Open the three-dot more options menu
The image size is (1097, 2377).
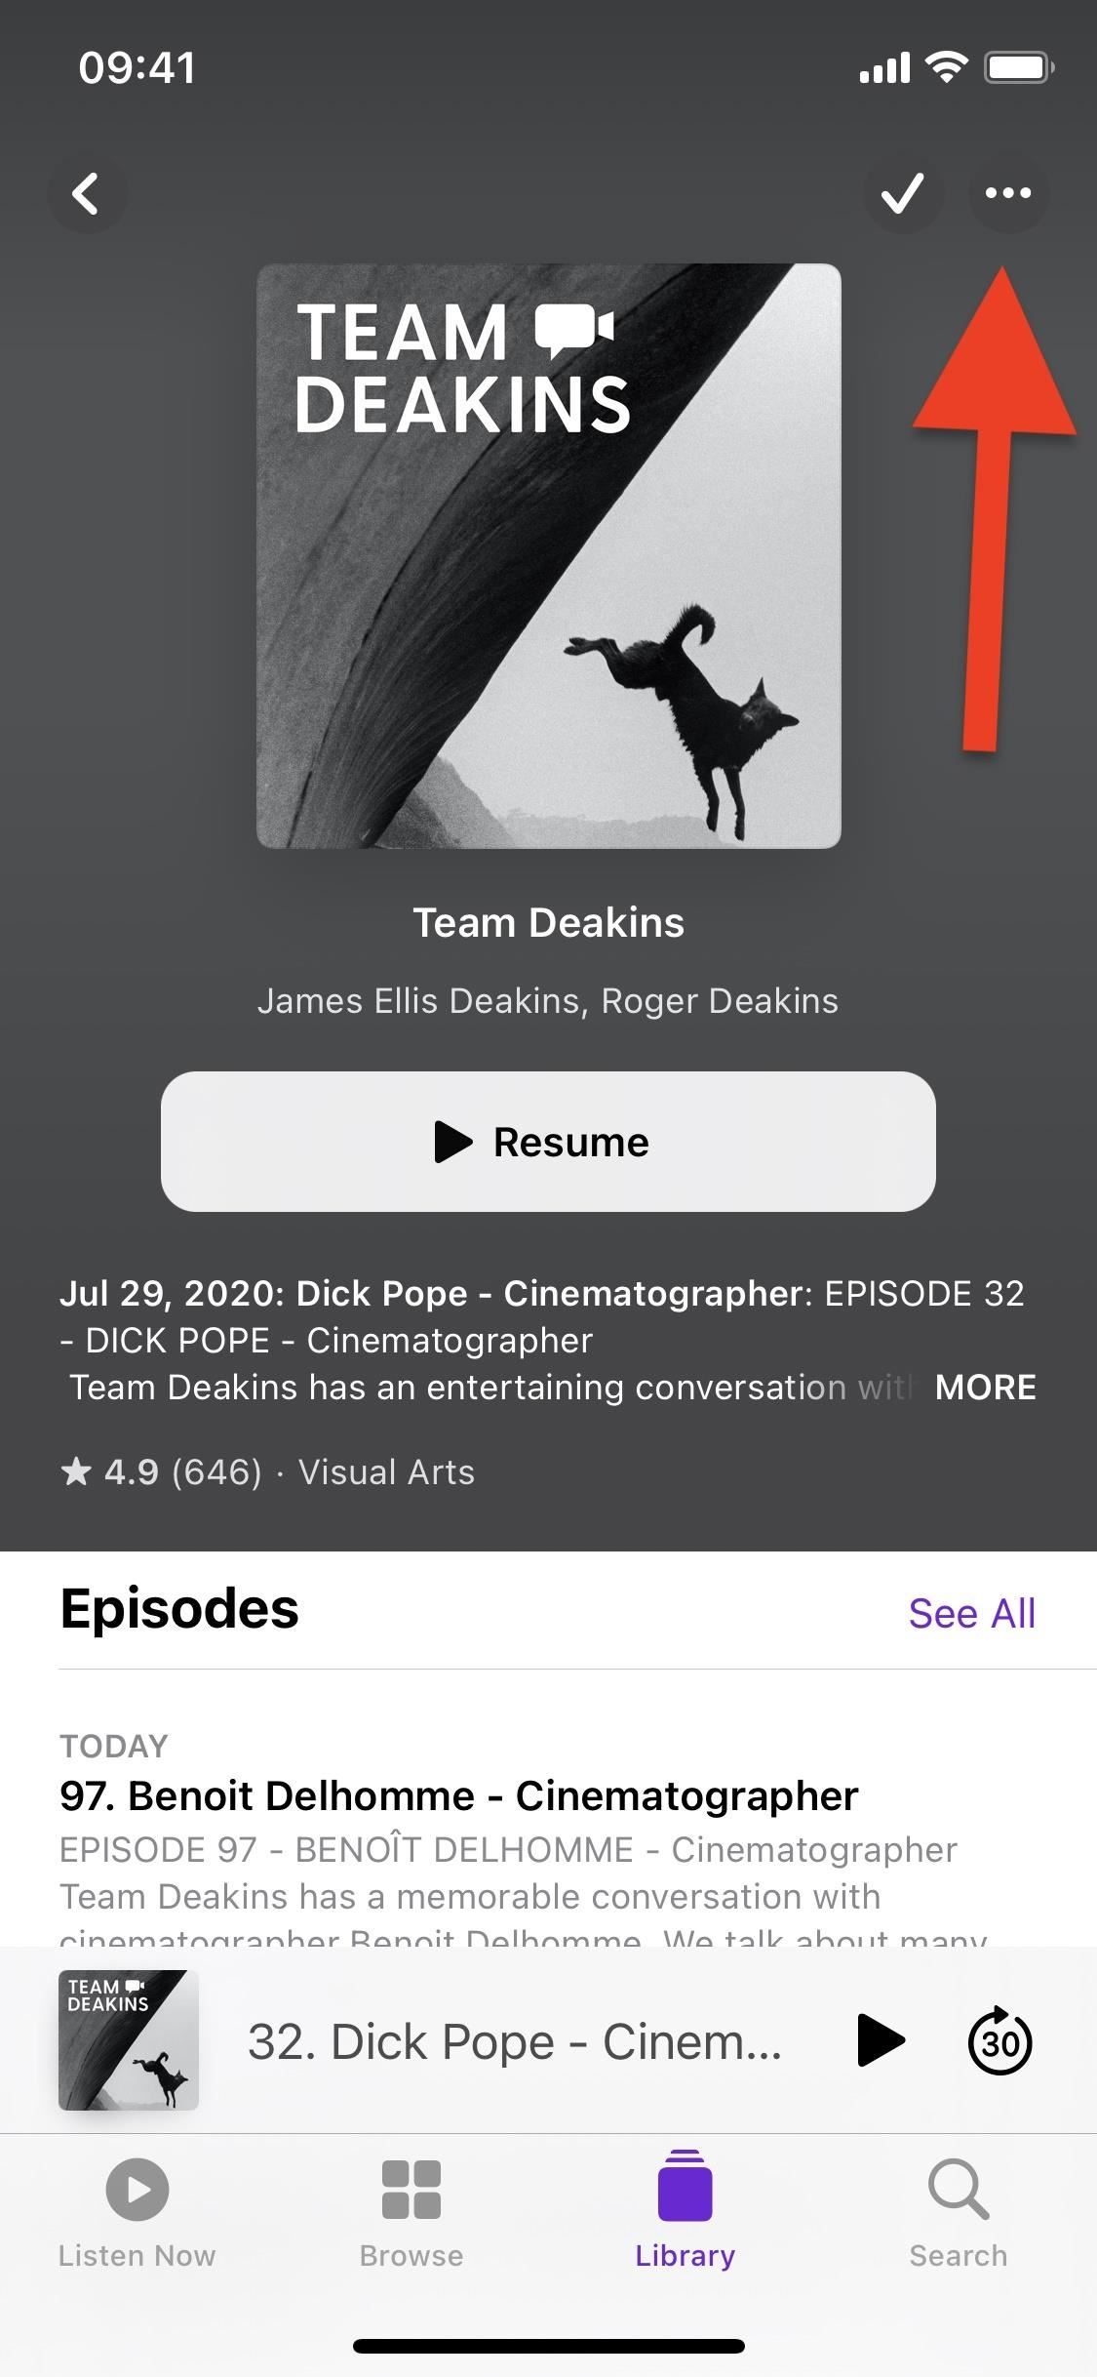(1008, 193)
